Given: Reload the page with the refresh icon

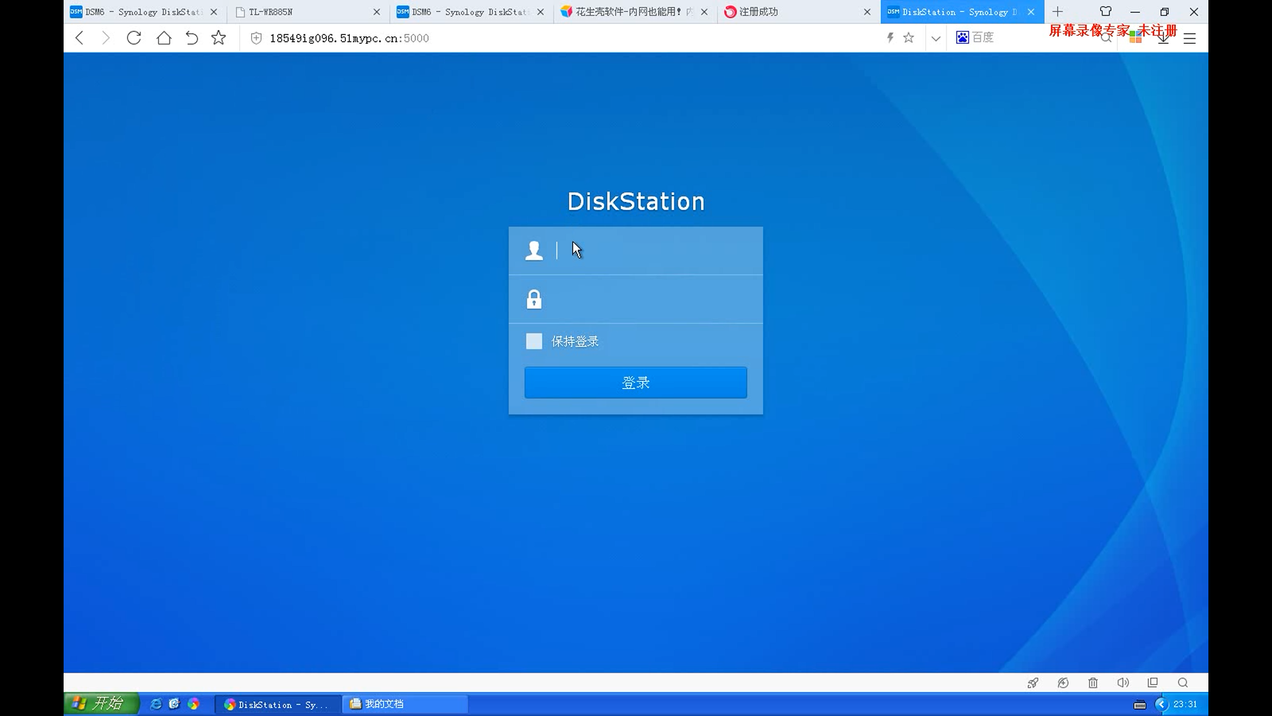Looking at the screenshot, I should coord(134,38).
